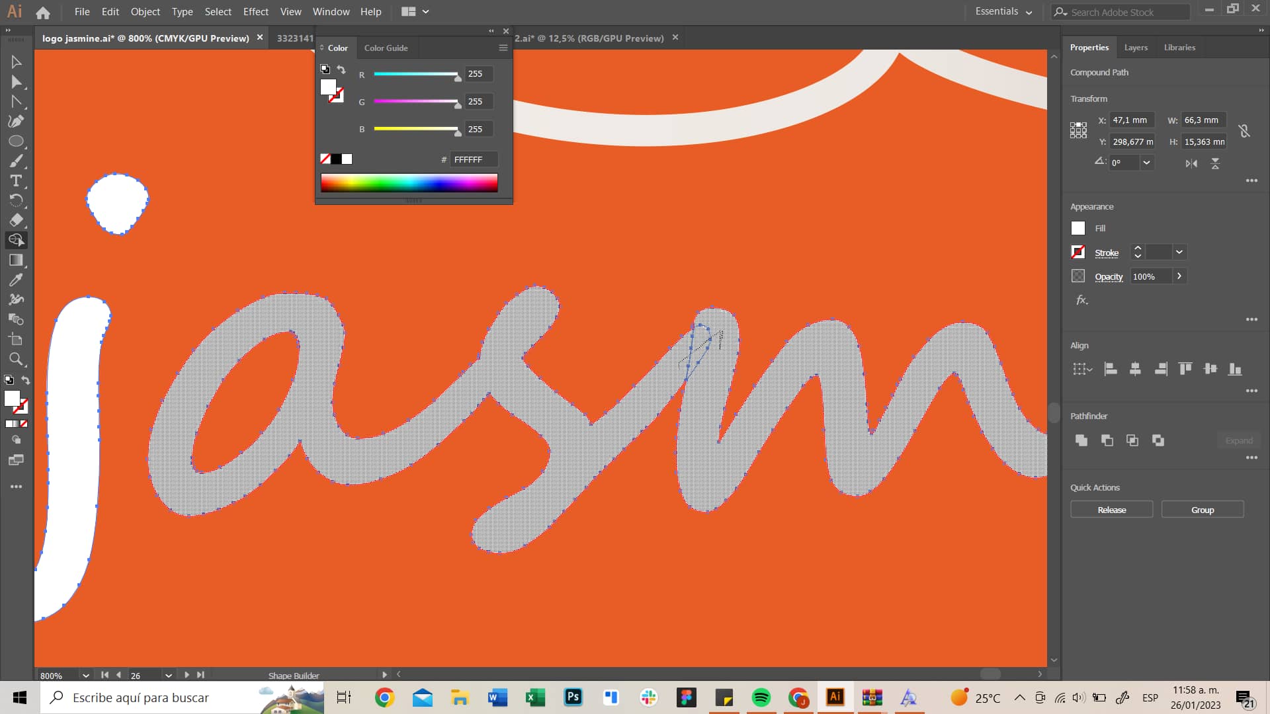Click Unite in Pathfinder
The width and height of the screenshot is (1270, 714).
(x=1081, y=440)
